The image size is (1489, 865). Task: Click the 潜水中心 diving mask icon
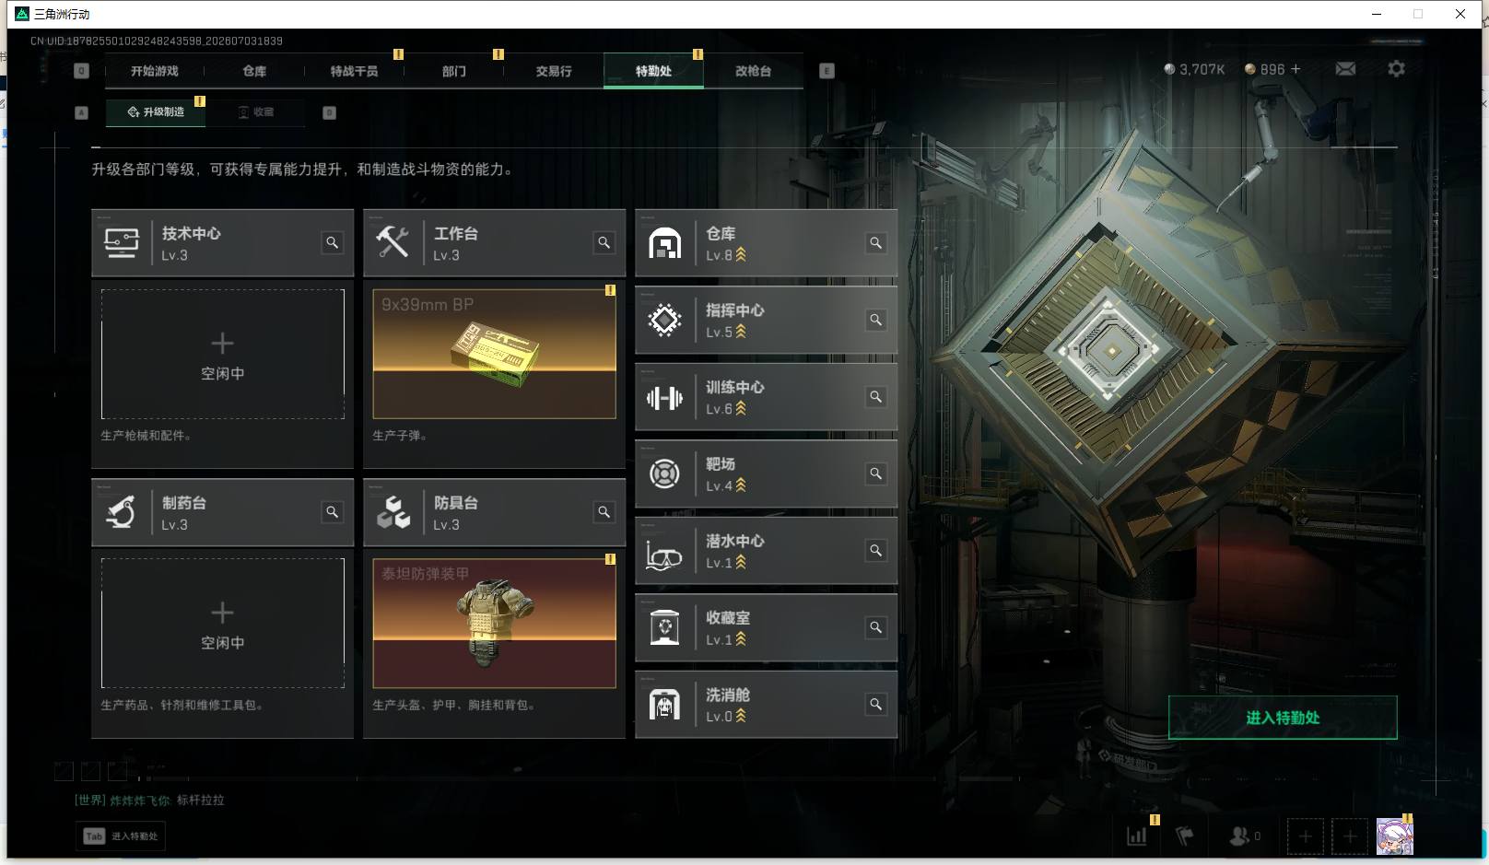pos(663,551)
